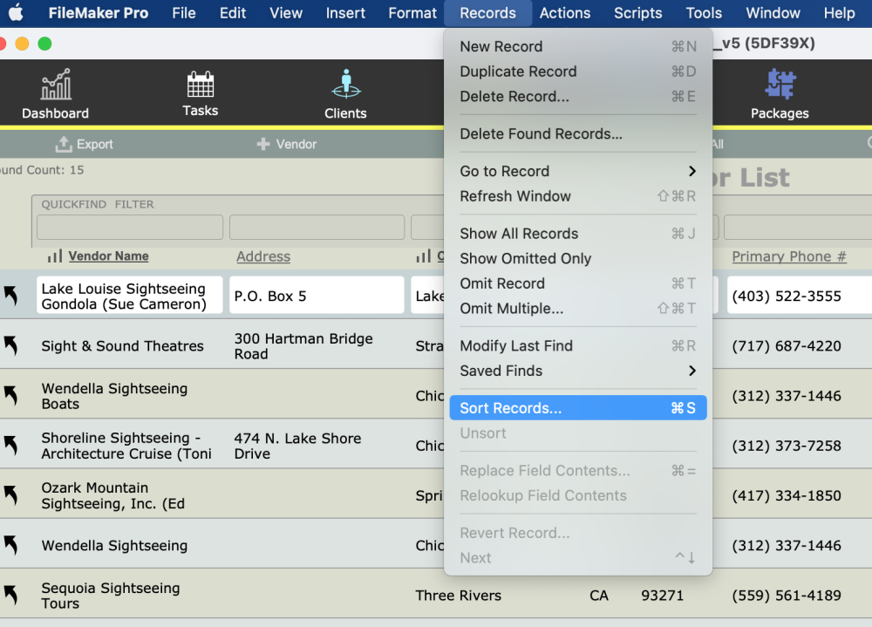872x627 pixels.
Task: Open the Insert menu
Action: (x=345, y=13)
